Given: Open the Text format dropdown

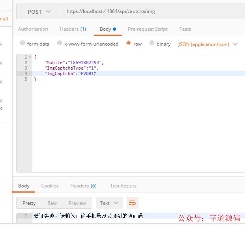Looking at the screenshot, I should 109,203.
